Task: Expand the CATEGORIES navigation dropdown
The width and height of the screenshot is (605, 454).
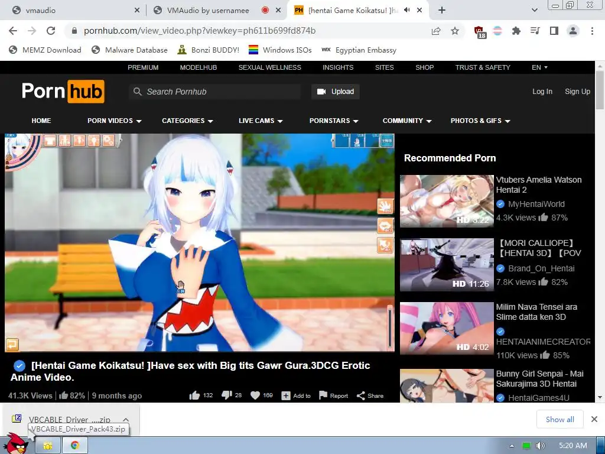Action: point(187,121)
